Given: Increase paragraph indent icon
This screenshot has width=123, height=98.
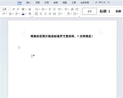Looking at the screenshot, I should click(54, 9).
